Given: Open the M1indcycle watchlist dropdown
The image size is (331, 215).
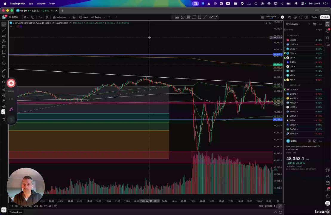Looking at the screenshot, I should [x=293, y=24].
